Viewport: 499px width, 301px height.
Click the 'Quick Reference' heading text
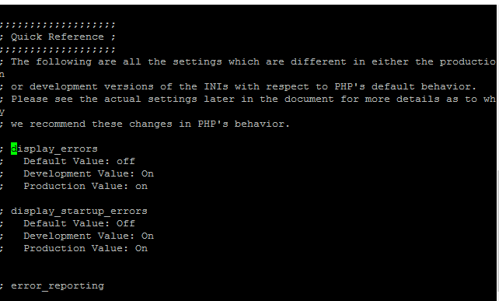(x=58, y=37)
